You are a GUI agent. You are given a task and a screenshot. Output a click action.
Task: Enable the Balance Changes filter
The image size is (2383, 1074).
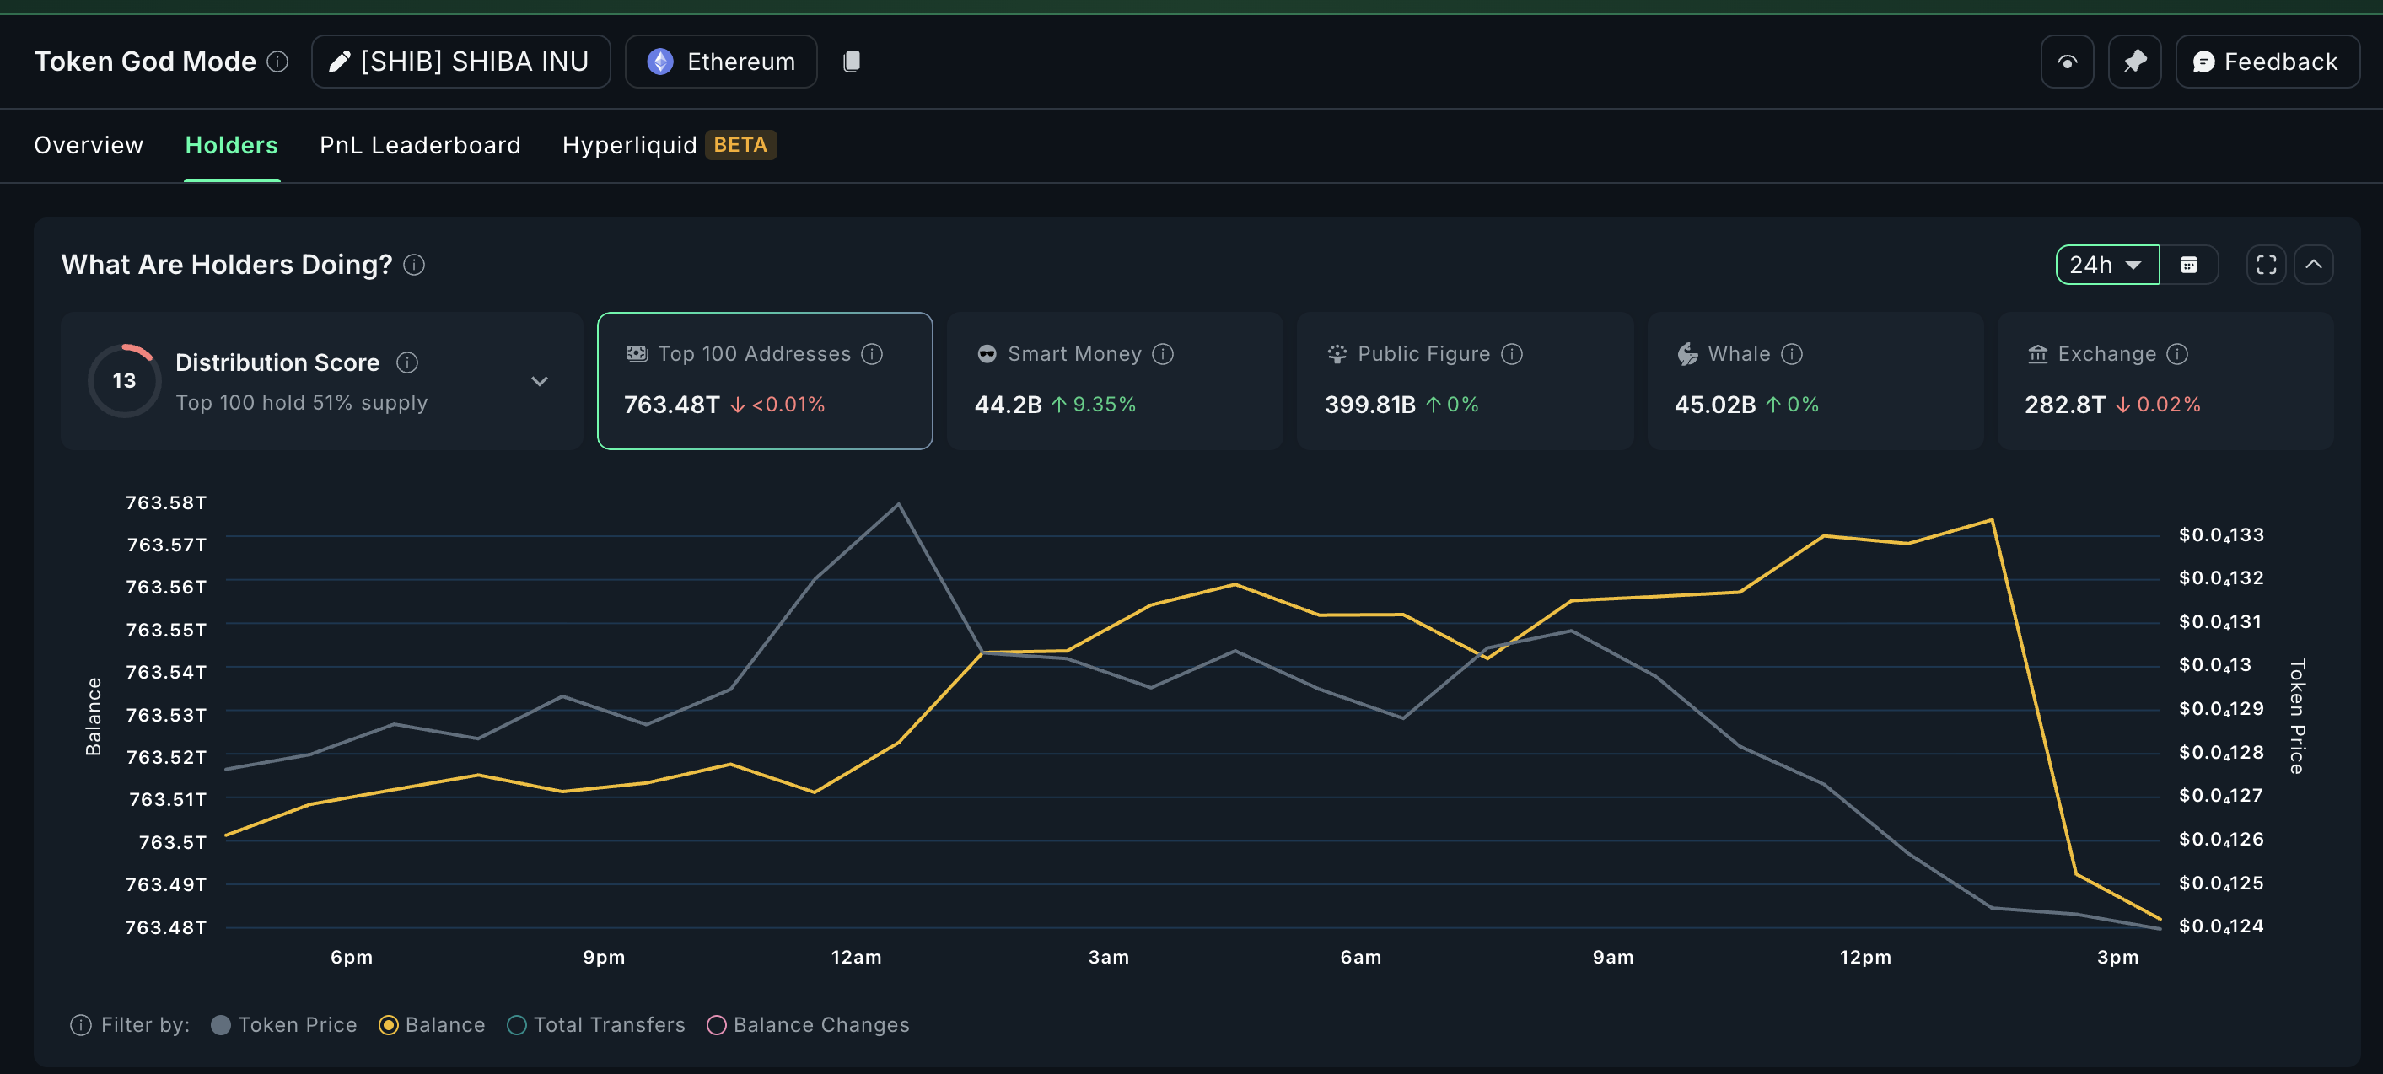pyautogui.click(x=716, y=1025)
